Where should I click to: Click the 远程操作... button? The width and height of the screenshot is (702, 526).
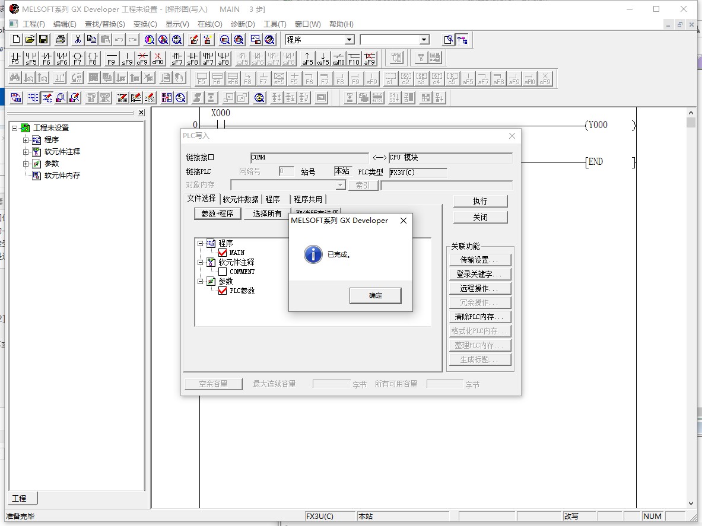point(480,288)
